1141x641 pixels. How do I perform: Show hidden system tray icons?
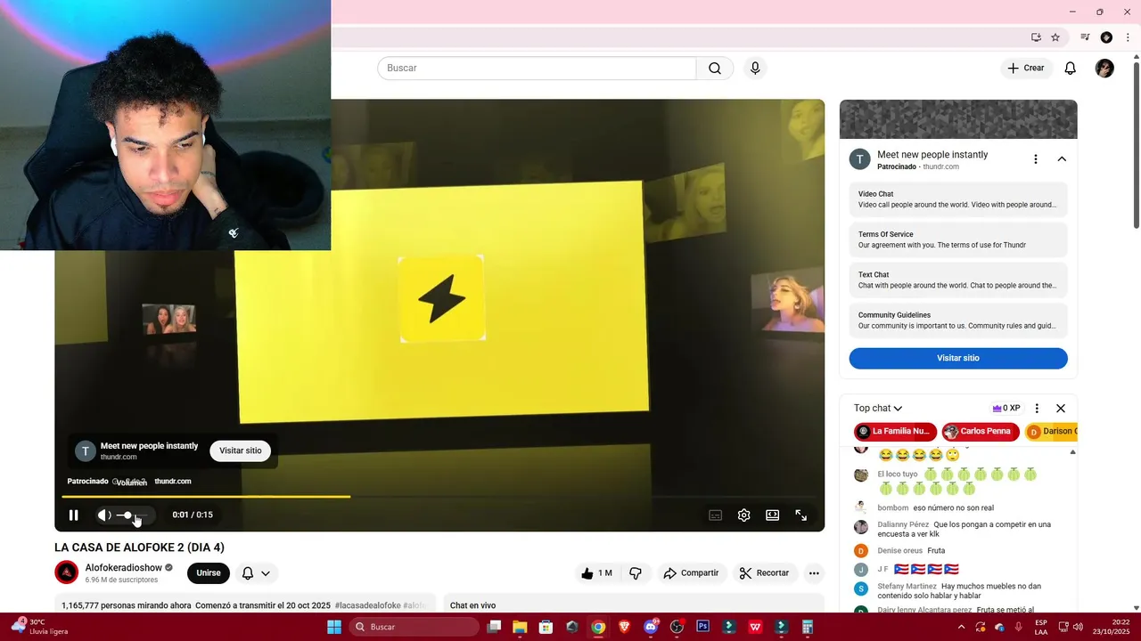(x=961, y=627)
